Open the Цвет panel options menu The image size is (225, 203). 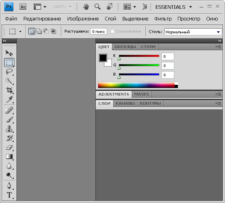click(218, 47)
